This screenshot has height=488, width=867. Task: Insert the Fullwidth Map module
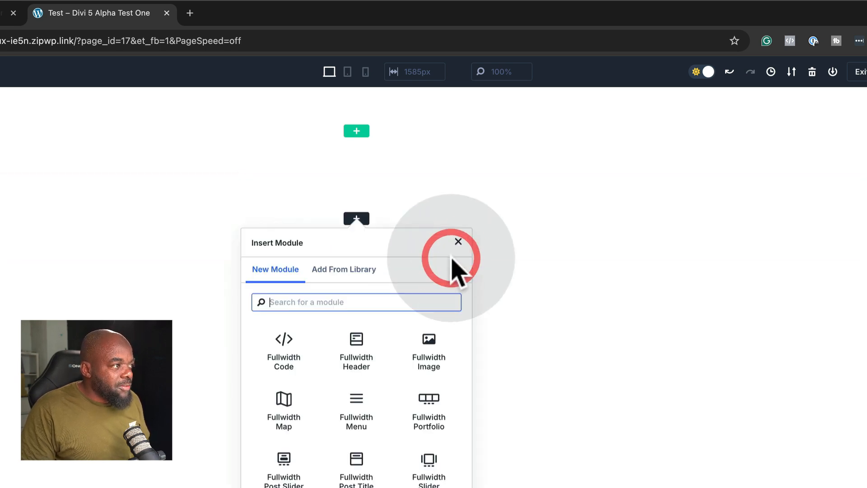[x=284, y=410]
